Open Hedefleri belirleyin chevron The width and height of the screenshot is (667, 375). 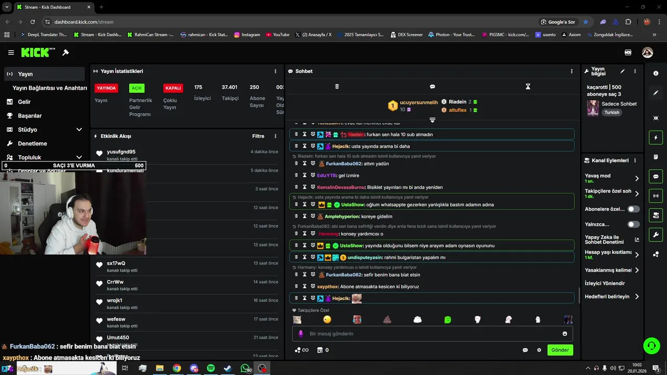pyautogui.click(x=637, y=297)
